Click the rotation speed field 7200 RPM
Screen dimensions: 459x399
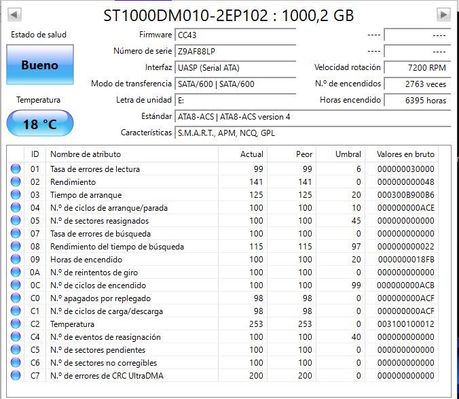click(417, 68)
